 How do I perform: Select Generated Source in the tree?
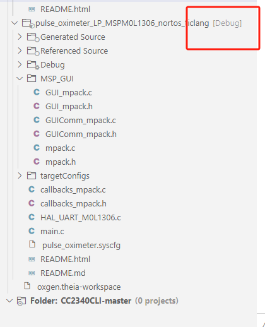click(x=73, y=37)
